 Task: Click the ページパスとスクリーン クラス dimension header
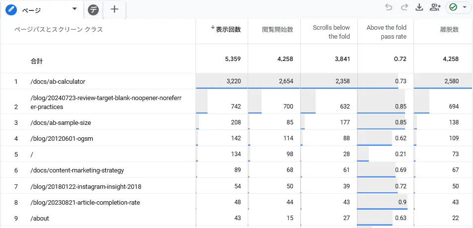point(59,29)
